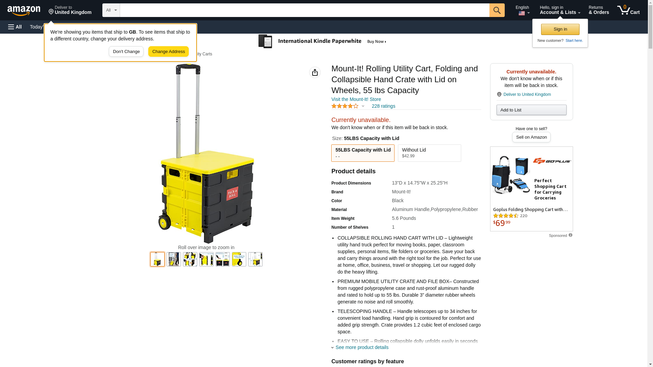
Task: Open the 228 ratings link
Action: pyautogui.click(x=383, y=106)
